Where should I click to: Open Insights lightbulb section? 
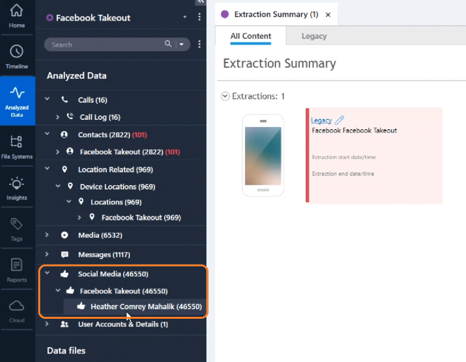pos(17,189)
